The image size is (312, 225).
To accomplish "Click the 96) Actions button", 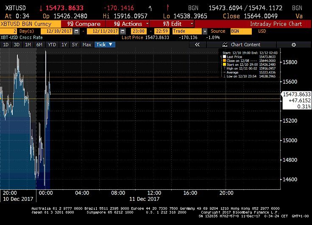I will tap(127, 24).
